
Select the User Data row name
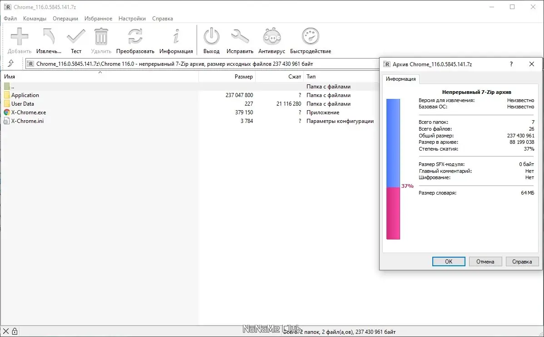coord(23,104)
